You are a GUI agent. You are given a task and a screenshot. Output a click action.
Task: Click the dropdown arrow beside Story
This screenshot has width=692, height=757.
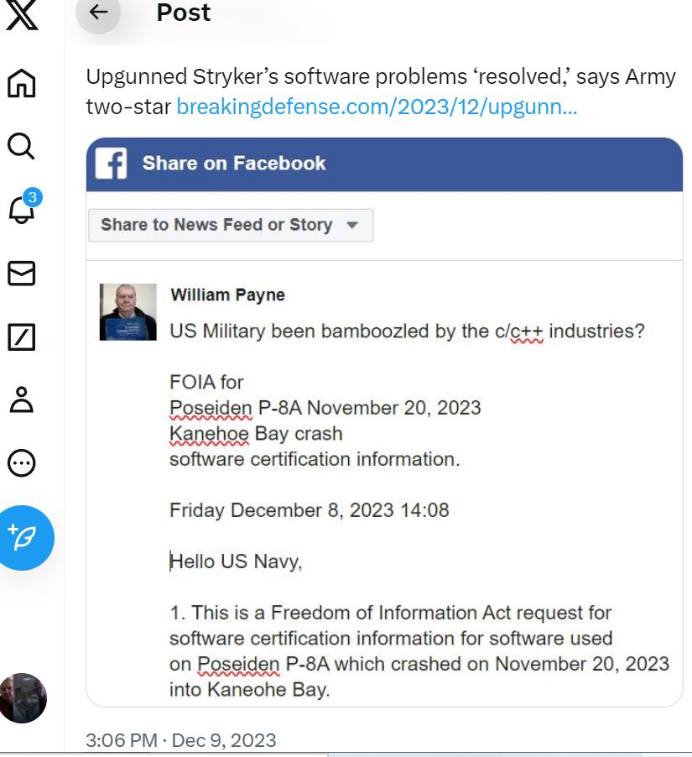pos(352,225)
